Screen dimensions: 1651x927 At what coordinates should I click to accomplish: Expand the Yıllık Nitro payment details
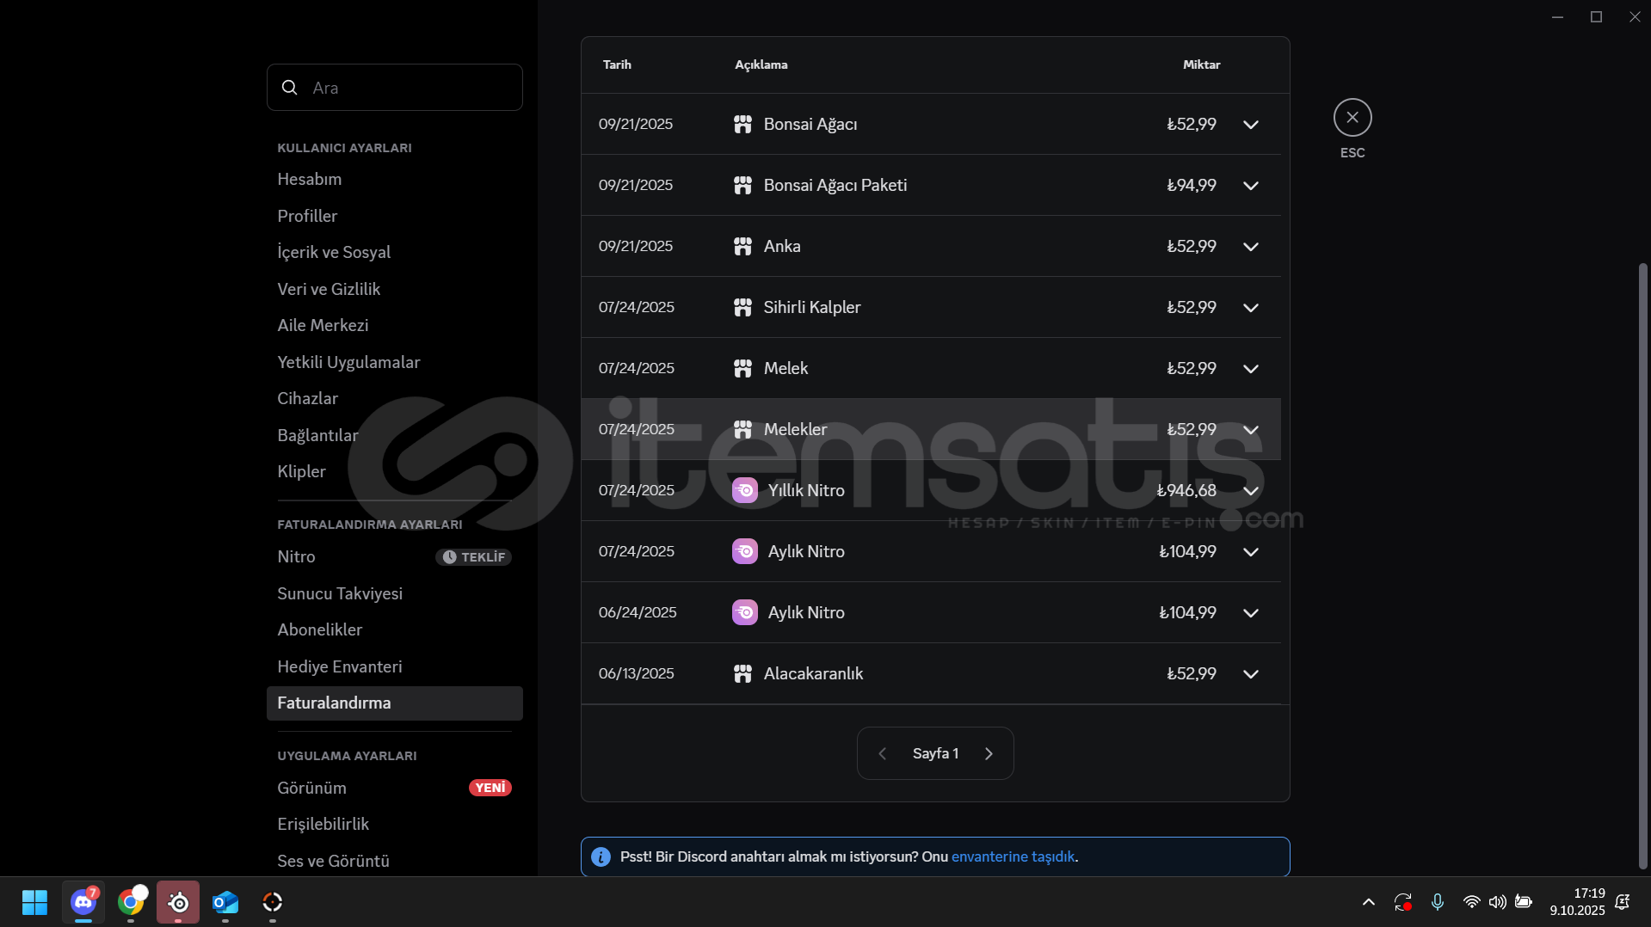click(x=1250, y=491)
